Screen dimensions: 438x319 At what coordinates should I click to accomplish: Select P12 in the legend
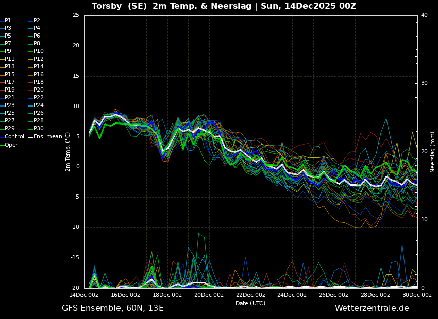[36, 59]
